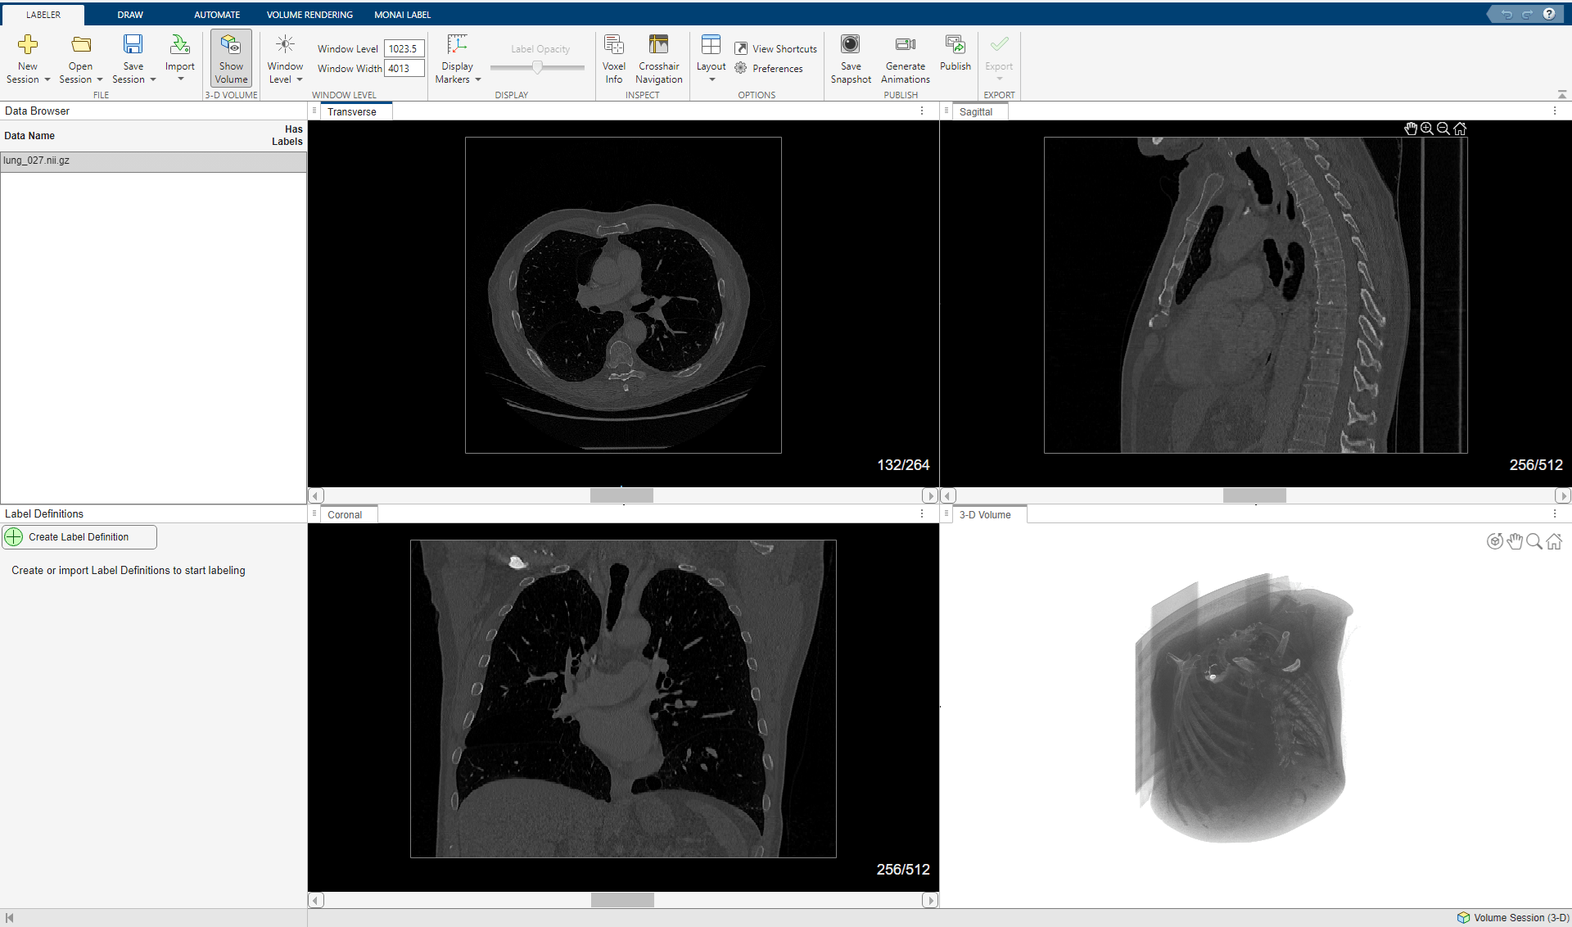Enable rotate mode in the 3-D Volume viewer

pyautogui.click(x=1494, y=540)
